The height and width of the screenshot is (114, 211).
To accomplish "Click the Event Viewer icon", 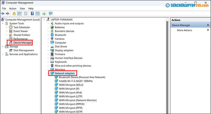I will tap(11, 31).
